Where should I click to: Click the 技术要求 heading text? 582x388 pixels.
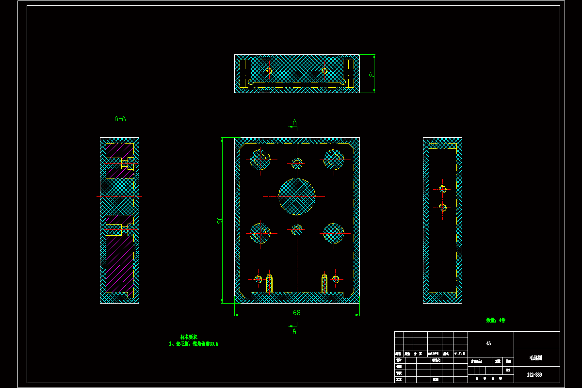pyautogui.click(x=189, y=337)
